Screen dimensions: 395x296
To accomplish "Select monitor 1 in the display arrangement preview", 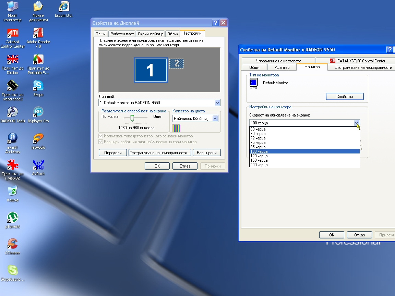I will click(151, 70).
